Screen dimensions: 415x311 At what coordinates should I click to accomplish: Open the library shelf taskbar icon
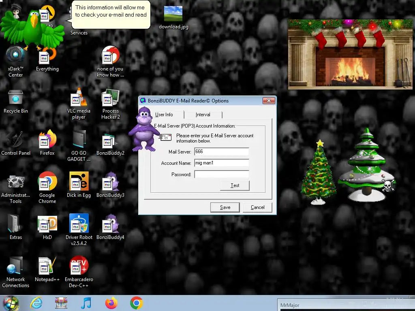(x=61, y=303)
